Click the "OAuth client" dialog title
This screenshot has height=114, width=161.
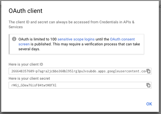pos(26,11)
